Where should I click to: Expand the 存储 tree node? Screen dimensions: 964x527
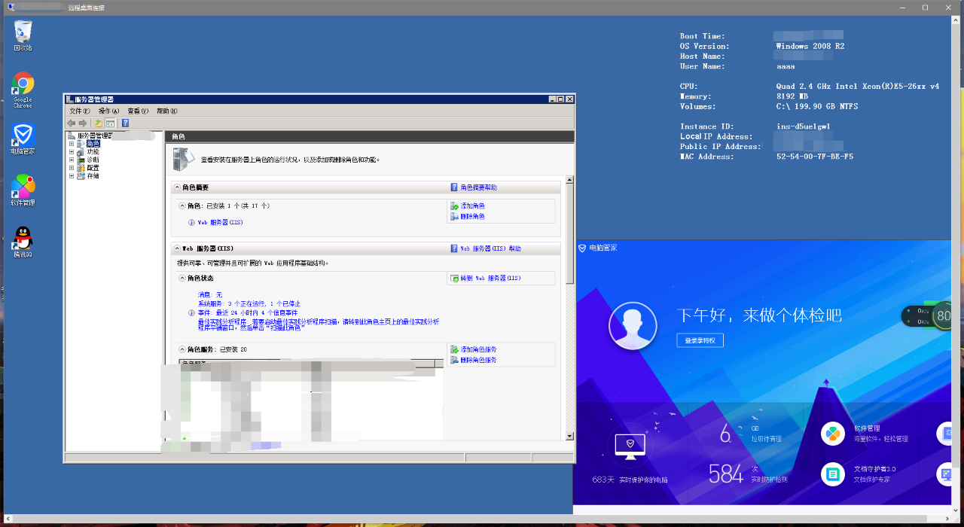pos(72,176)
